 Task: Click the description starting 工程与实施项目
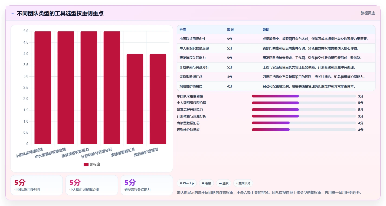(x=309, y=67)
